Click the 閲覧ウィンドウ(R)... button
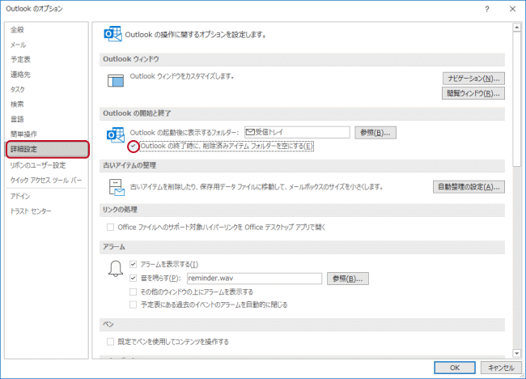Image resolution: width=526 pixels, height=379 pixels. 473,93
